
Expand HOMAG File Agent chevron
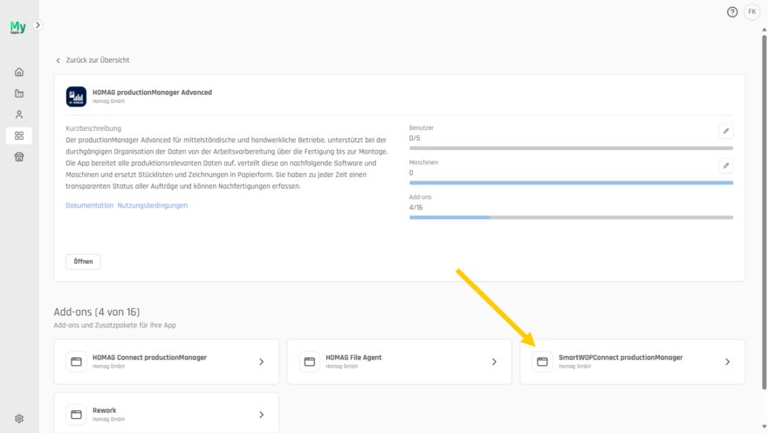coord(494,361)
